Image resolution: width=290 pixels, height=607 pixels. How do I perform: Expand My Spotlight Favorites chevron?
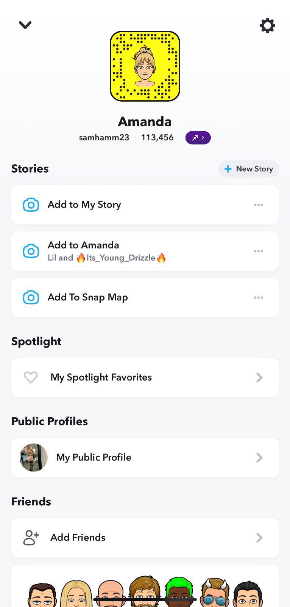[259, 377]
